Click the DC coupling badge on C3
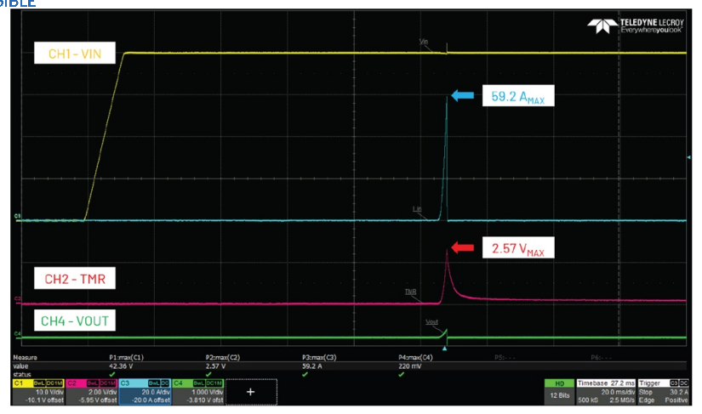 pos(165,383)
